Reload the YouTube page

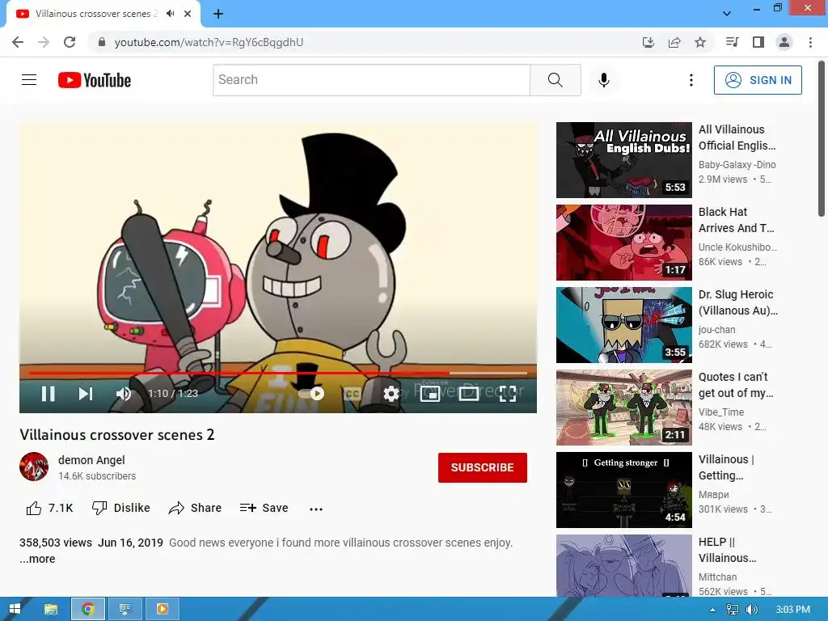pyautogui.click(x=70, y=42)
